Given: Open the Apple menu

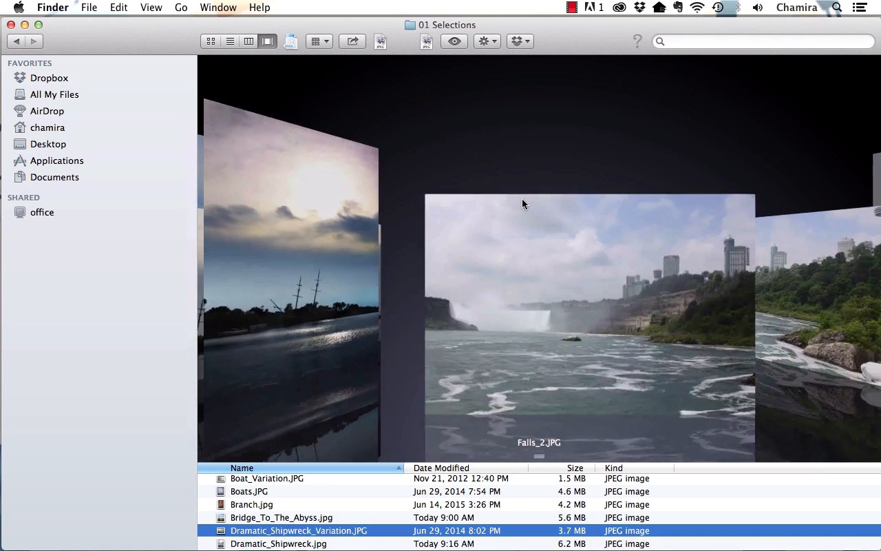Looking at the screenshot, I should (x=19, y=8).
